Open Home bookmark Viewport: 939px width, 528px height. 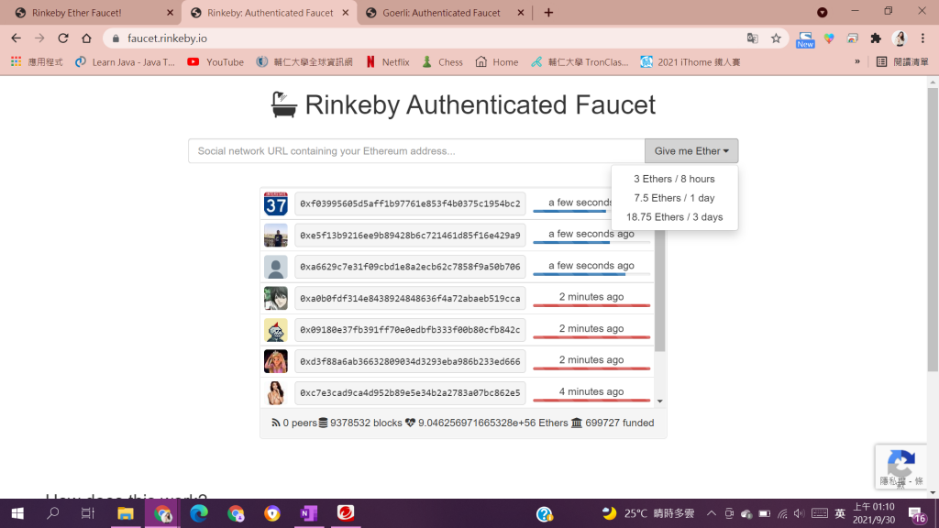tap(497, 61)
